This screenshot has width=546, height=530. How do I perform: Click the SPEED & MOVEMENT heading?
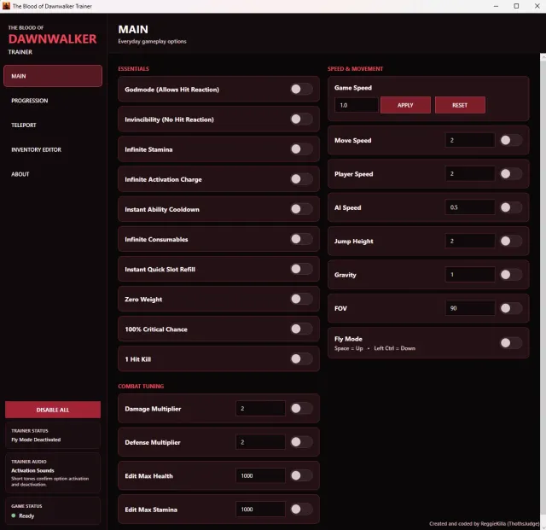(x=355, y=68)
